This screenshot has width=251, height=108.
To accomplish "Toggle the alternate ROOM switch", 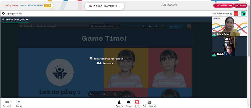I will [49, 5].
